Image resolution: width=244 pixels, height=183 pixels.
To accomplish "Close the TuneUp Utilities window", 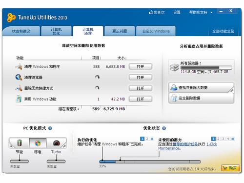I will tap(231, 11).
